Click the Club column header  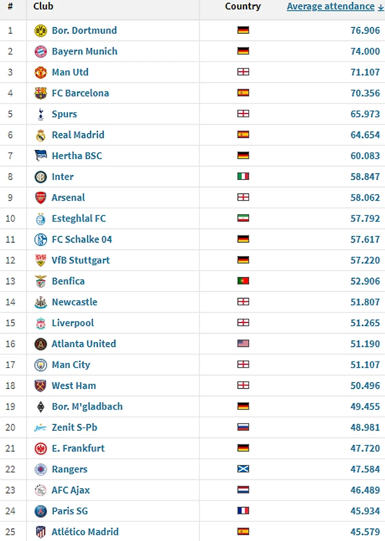[x=43, y=6]
